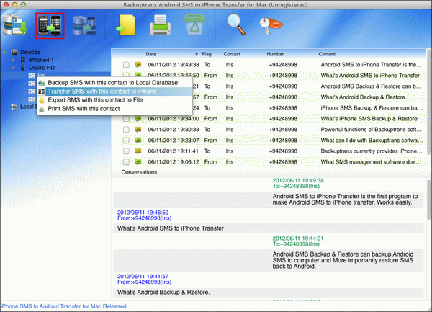Select the row 'What SMS management software doe…'

point(271,162)
